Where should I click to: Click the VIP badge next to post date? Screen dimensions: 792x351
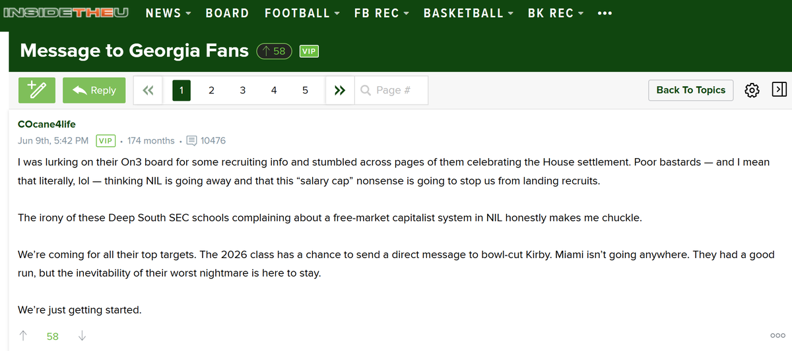106,140
